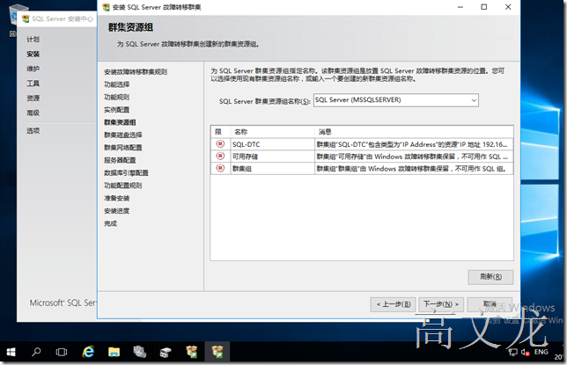
Task: Open 工具 in SQL Server 安装中心 window
Action: point(33,84)
